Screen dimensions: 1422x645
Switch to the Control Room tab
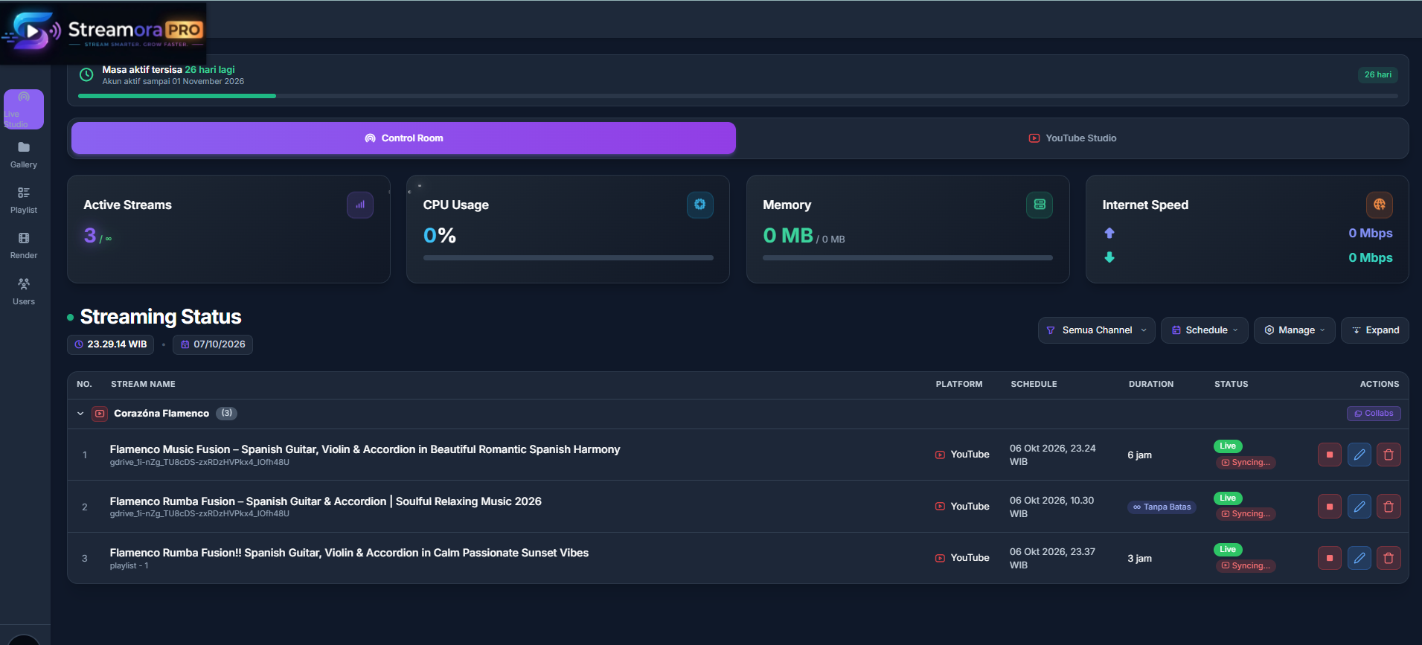coord(403,138)
